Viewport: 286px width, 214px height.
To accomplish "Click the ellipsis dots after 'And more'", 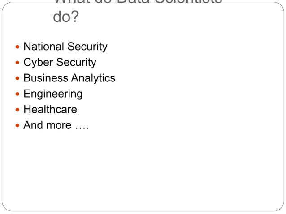I will pos(82,128).
